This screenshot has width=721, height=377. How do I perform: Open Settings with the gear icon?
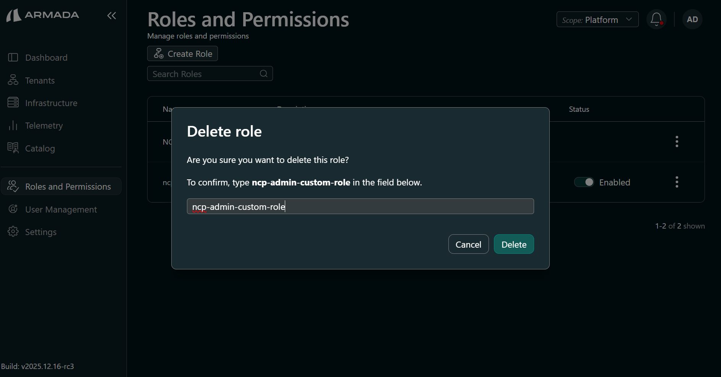13,232
